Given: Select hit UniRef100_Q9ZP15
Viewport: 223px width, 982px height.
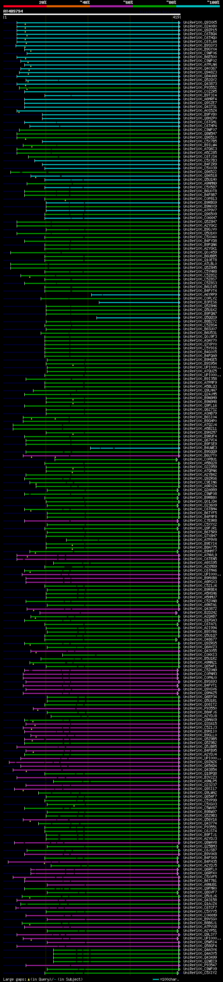Looking at the screenshot, I should 200,30.
